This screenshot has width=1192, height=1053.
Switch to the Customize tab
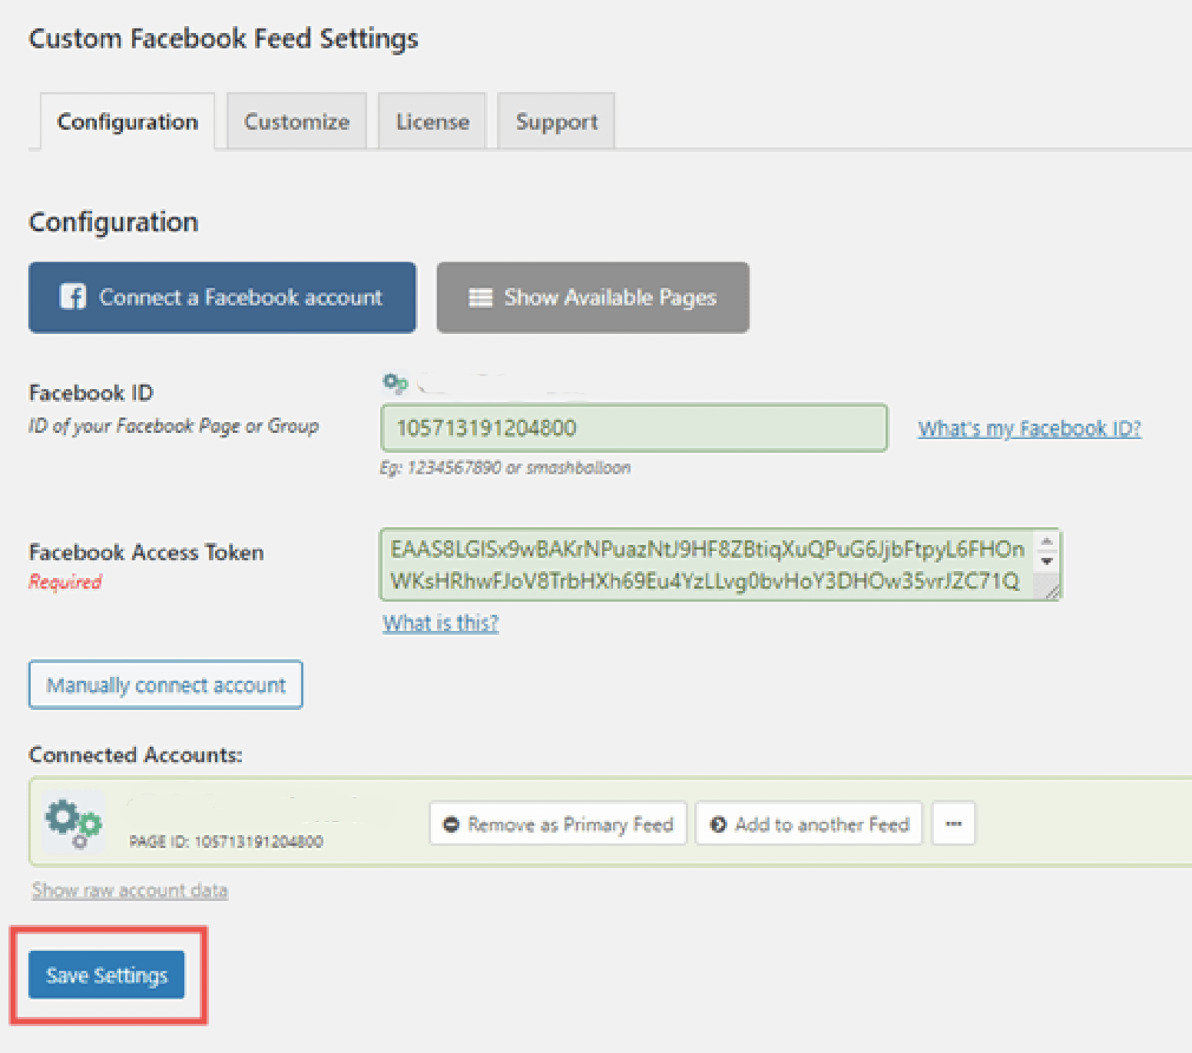(x=296, y=122)
